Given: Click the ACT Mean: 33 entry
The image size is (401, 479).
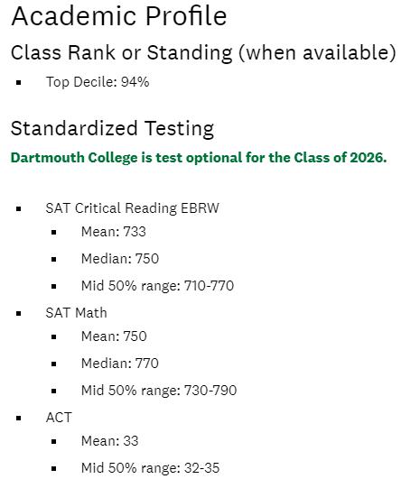Looking at the screenshot, I should coord(110,441).
